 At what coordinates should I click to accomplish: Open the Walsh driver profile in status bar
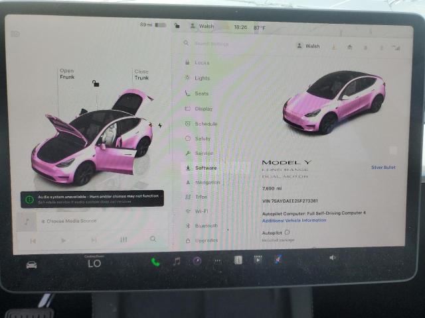pos(202,26)
